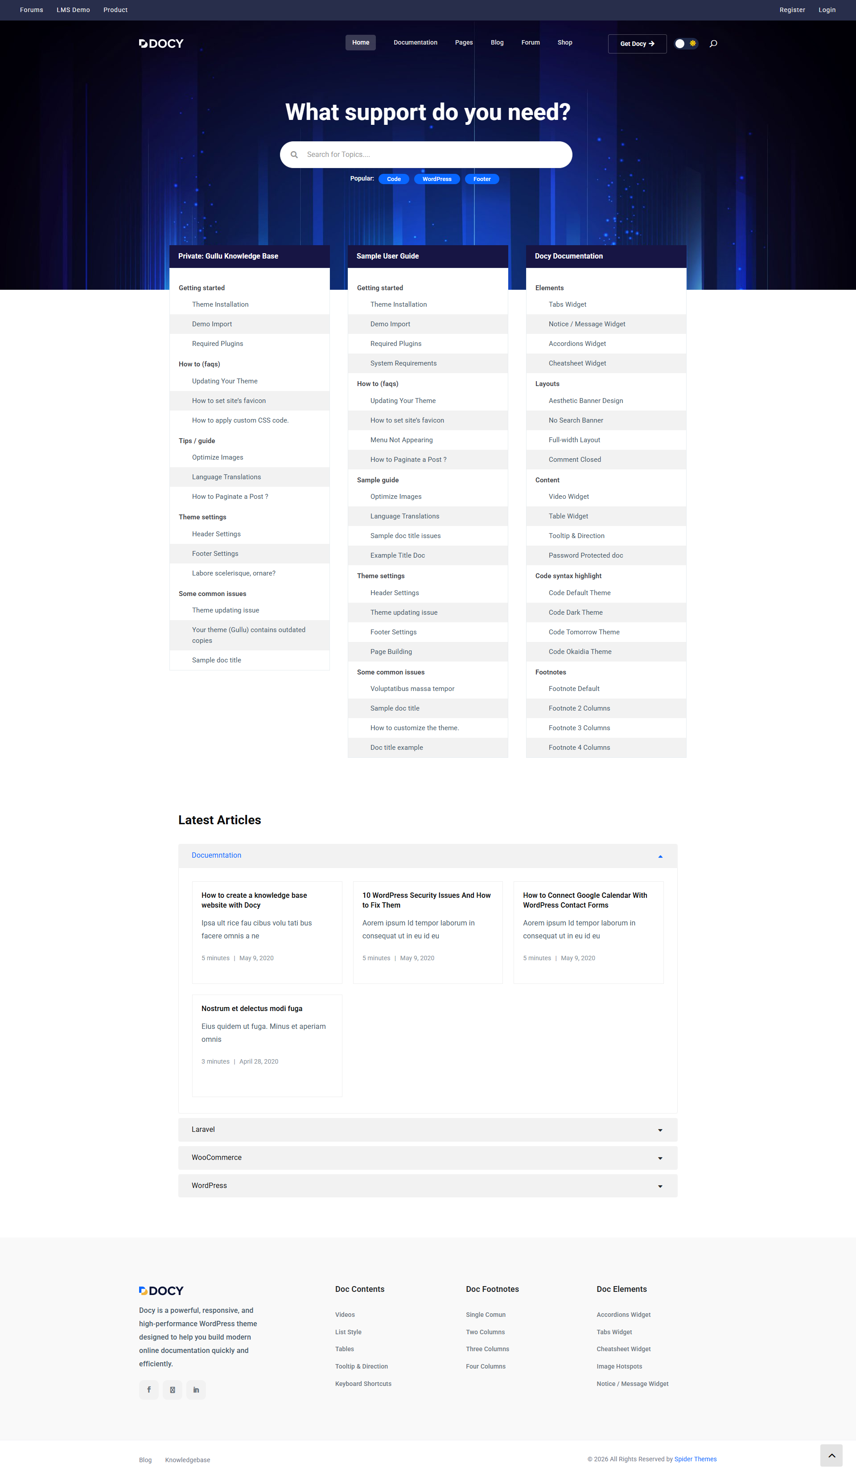Image resolution: width=856 pixels, height=1480 pixels.
Task: Open Your theme (Gullu) contains outdated copies
Action: point(249,635)
